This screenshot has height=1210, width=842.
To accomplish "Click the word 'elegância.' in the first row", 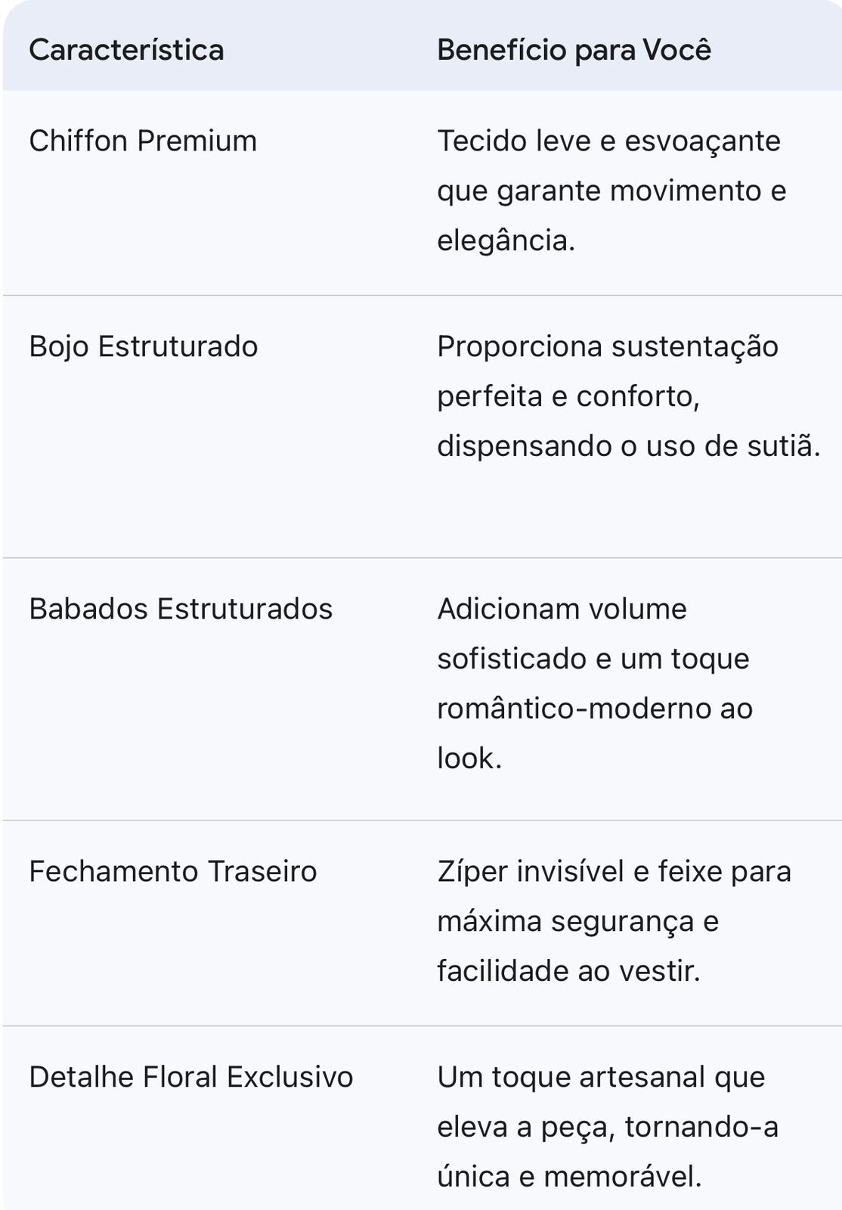I will point(506,241).
